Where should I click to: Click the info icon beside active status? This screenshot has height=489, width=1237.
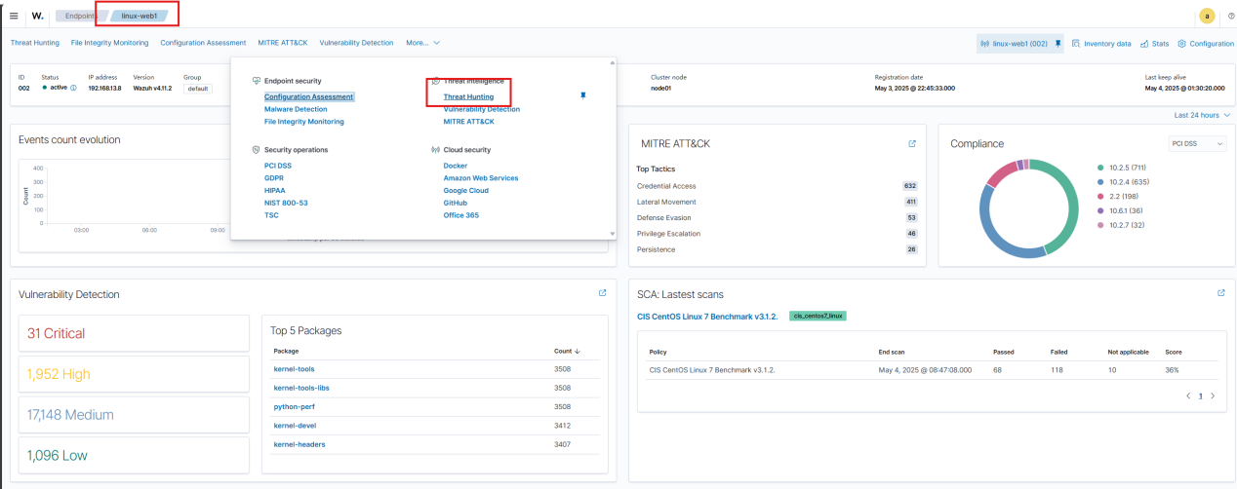(73, 88)
